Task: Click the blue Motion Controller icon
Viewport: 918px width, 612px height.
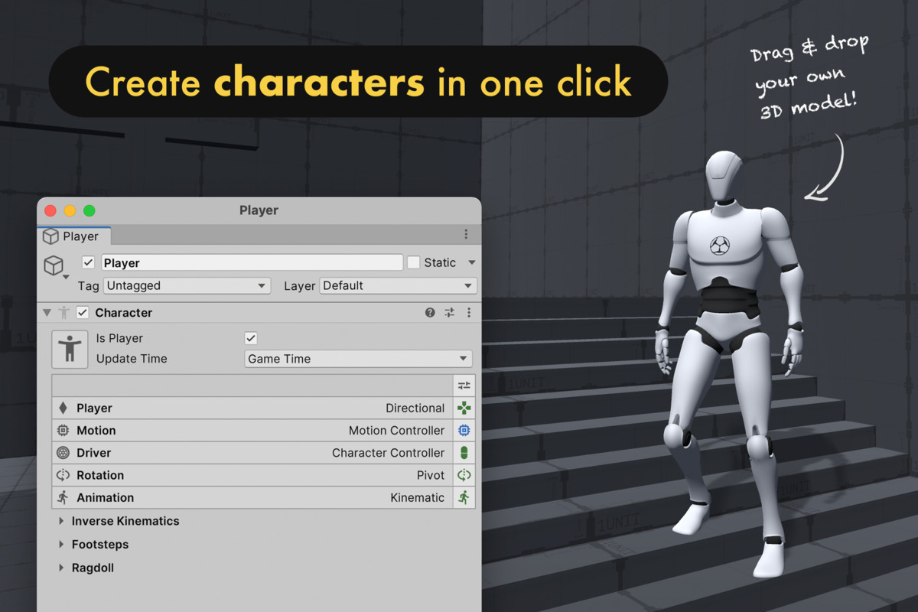Action: [464, 430]
